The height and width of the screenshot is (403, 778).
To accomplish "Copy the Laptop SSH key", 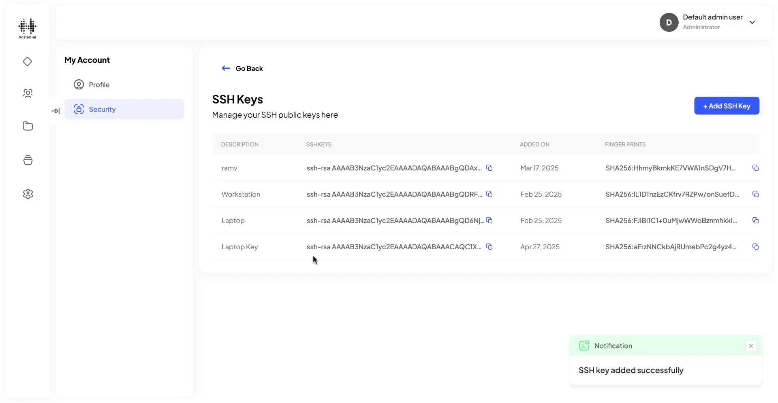I will [x=489, y=221].
